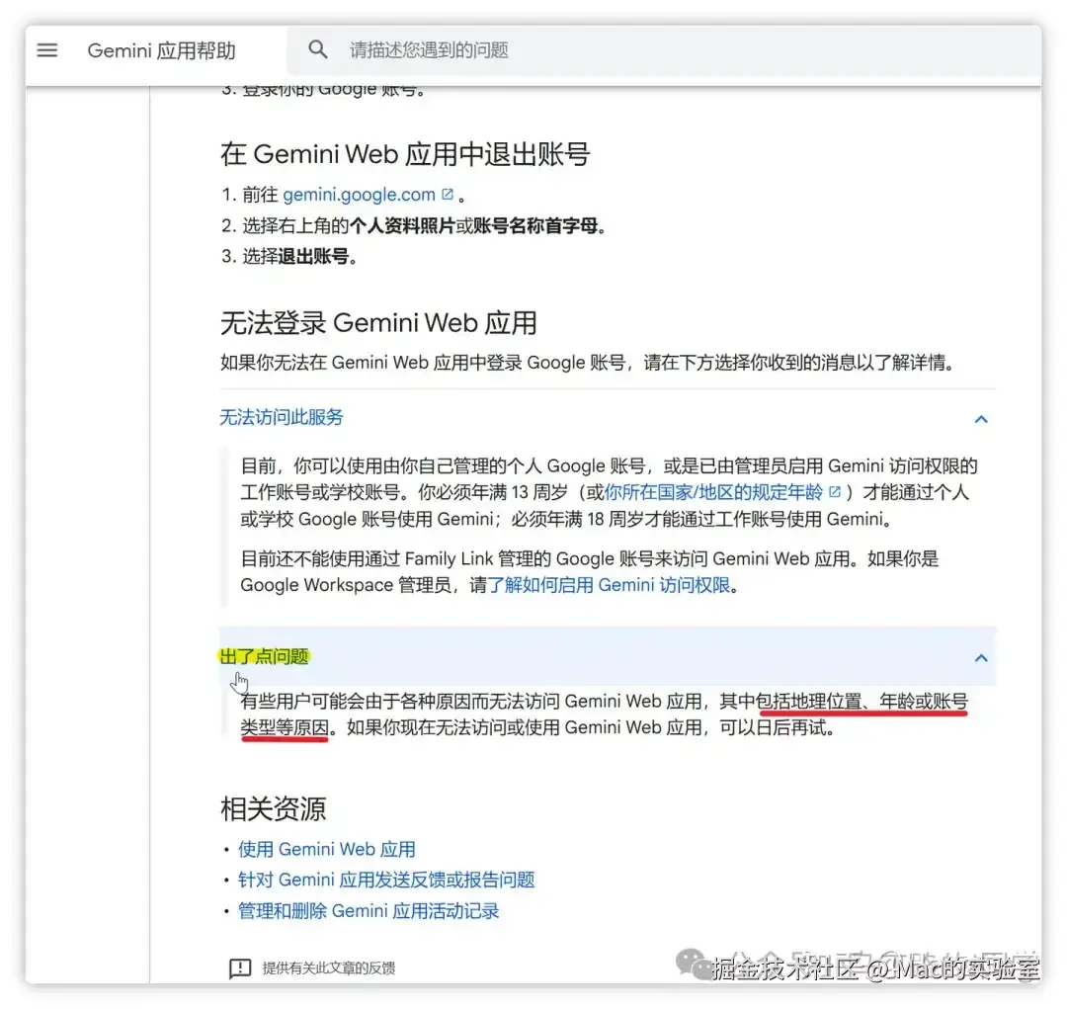Click heading 在 Gemini Web 应用中退出账号
This screenshot has height=1009, width=1067.
click(405, 154)
